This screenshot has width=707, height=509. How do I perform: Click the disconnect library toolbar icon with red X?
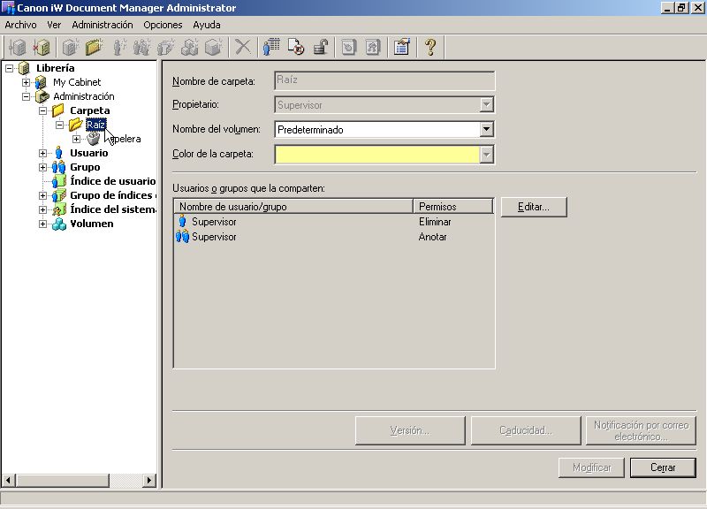[x=42, y=47]
